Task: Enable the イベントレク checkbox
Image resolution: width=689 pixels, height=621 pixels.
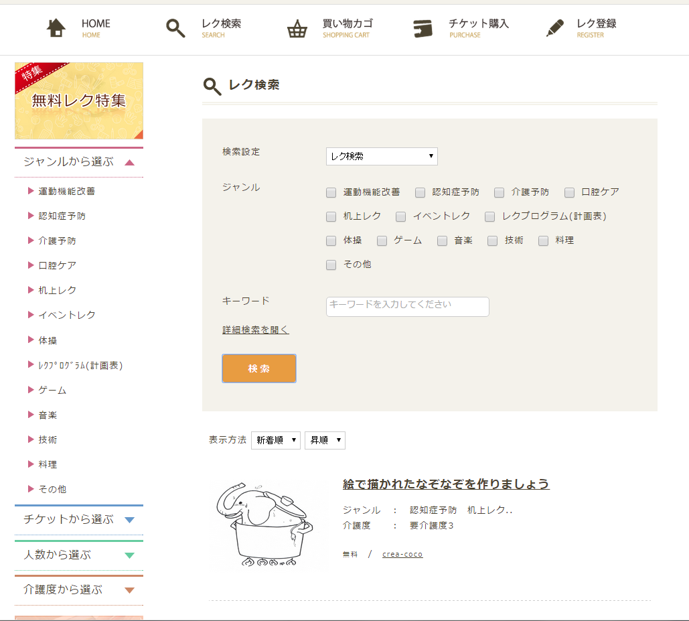Action: tap(400, 217)
